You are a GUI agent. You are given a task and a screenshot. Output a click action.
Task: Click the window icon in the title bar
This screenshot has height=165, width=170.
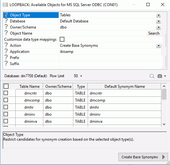point(5,5)
